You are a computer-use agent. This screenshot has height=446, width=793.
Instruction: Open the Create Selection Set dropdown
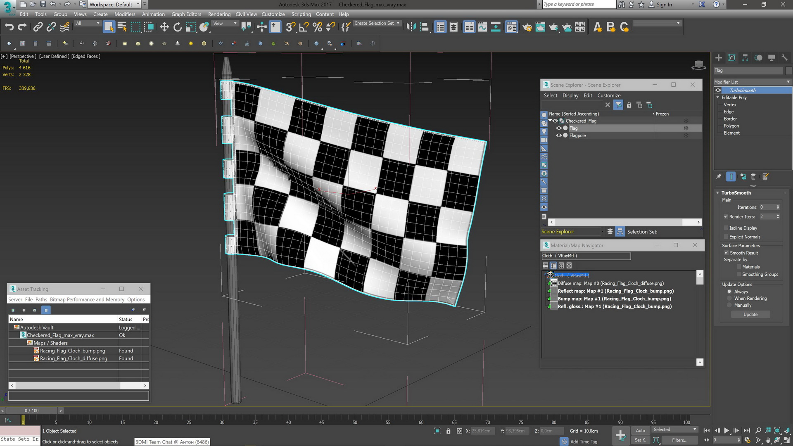[377, 24]
